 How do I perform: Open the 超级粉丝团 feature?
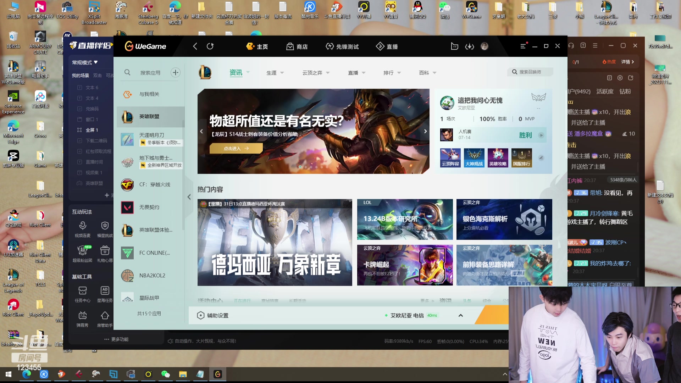pyautogui.click(x=83, y=252)
